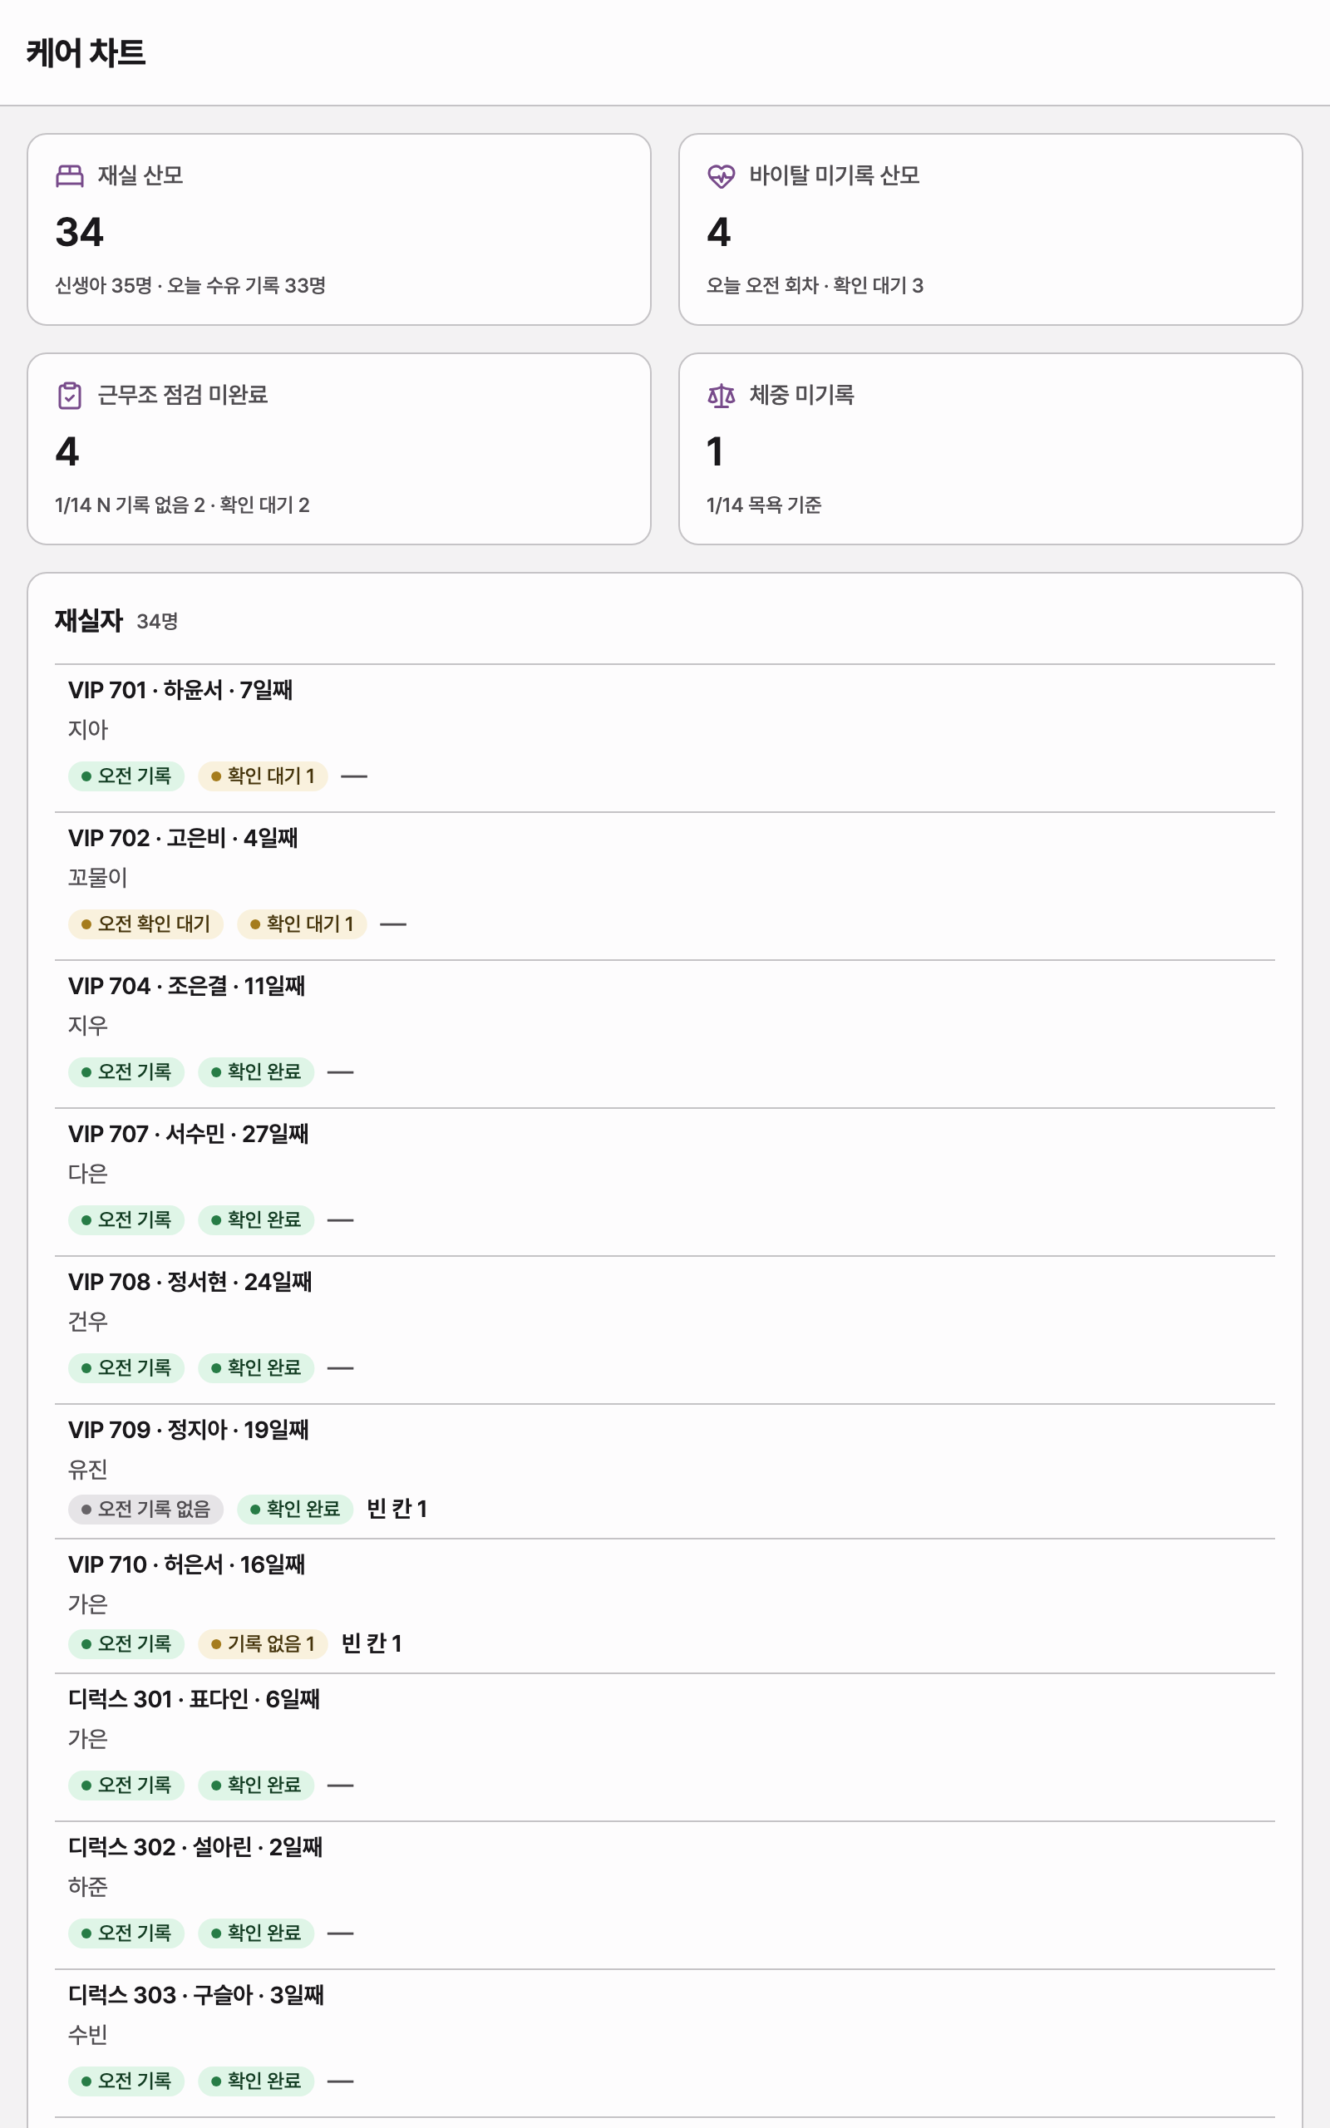Viewport: 1330px width, 2128px height.
Task: Click the clipboard check icon for 근무조 점검 미완료
Action: pyautogui.click(x=70, y=396)
